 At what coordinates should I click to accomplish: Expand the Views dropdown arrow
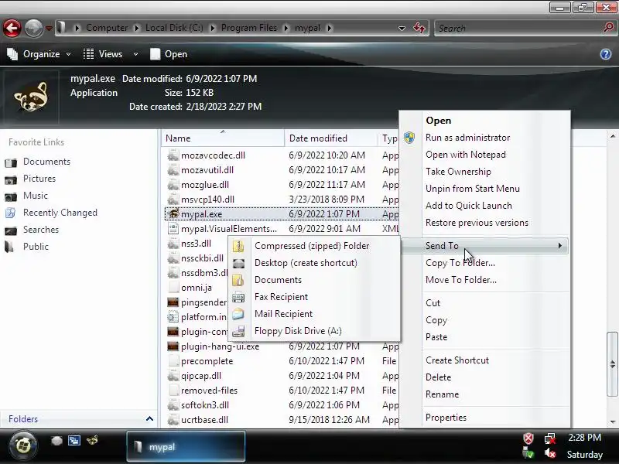135,54
